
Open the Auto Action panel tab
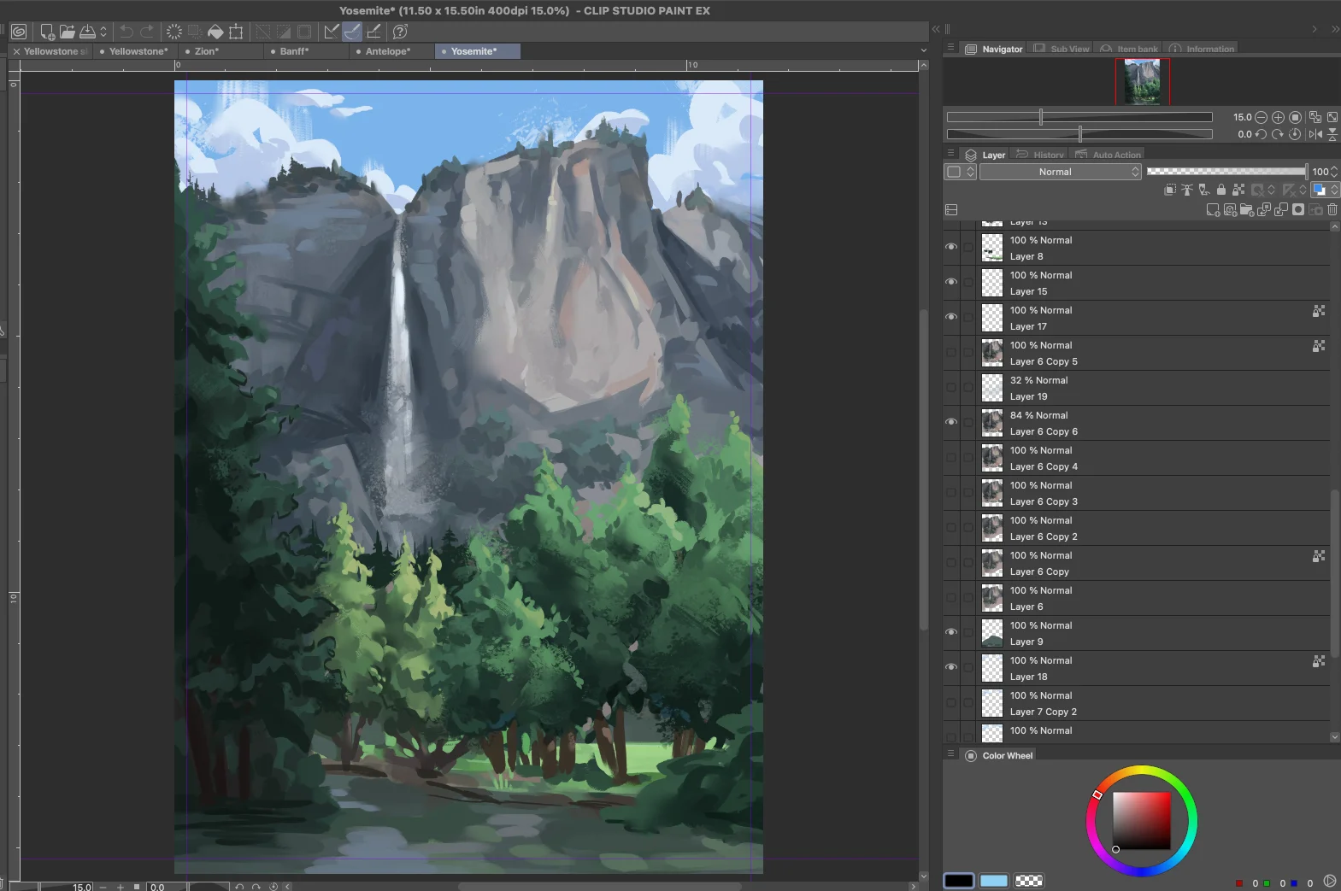(x=1108, y=155)
